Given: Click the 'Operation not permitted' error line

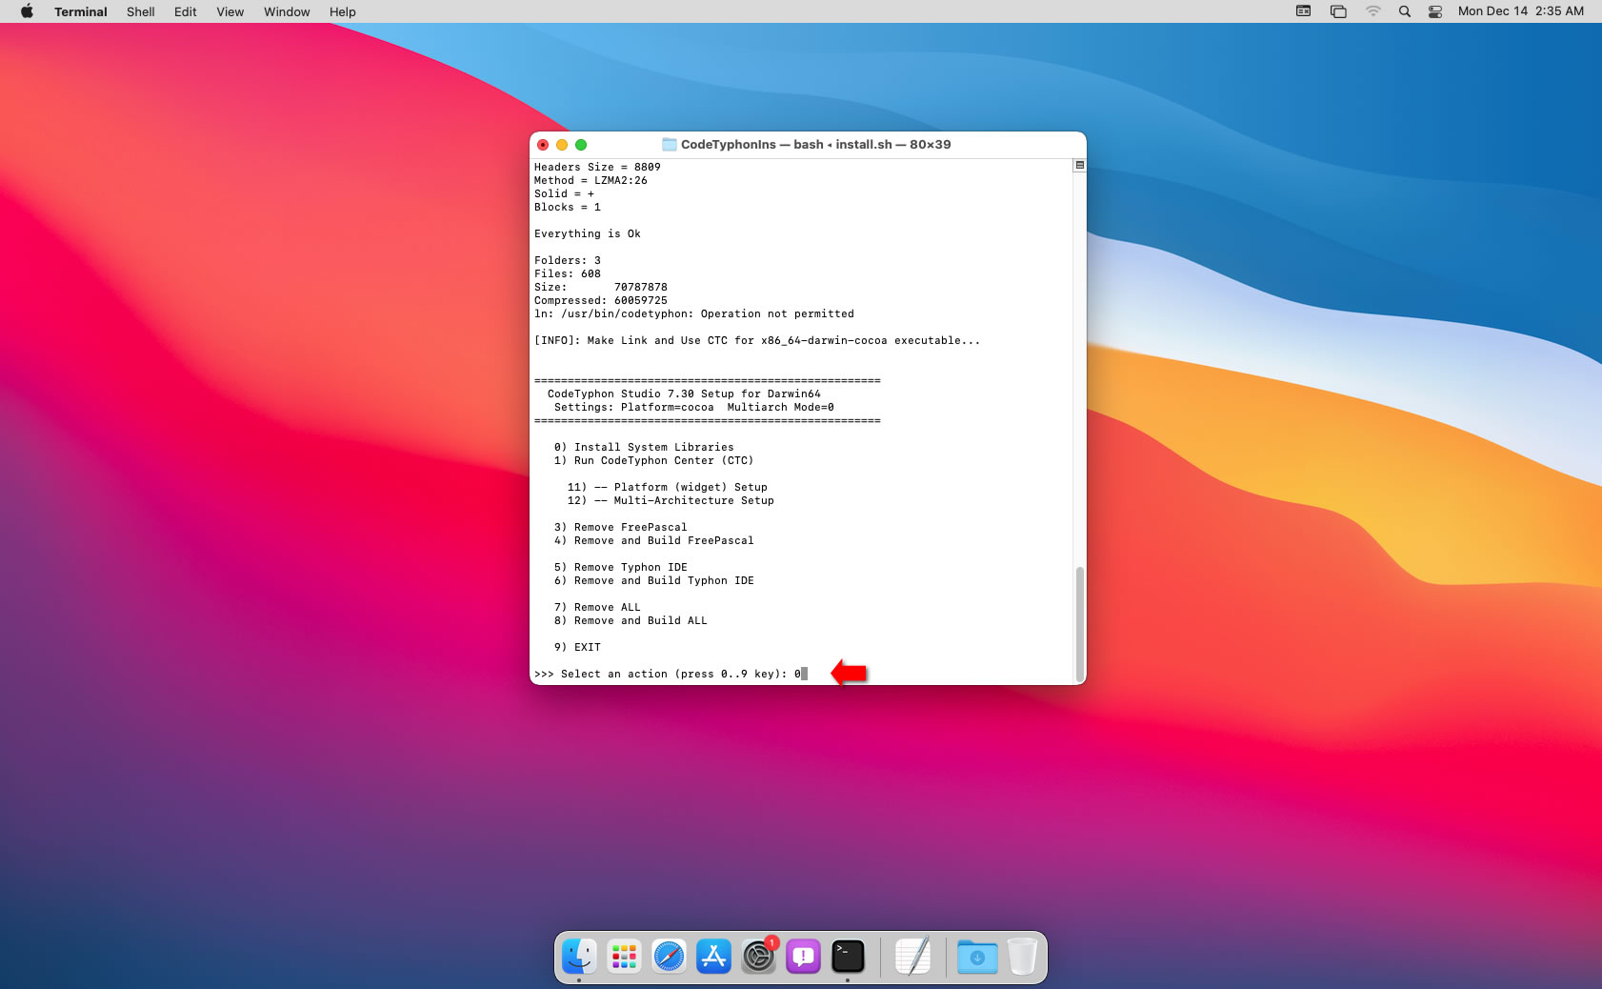Looking at the screenshot, I should pos(694,313).
